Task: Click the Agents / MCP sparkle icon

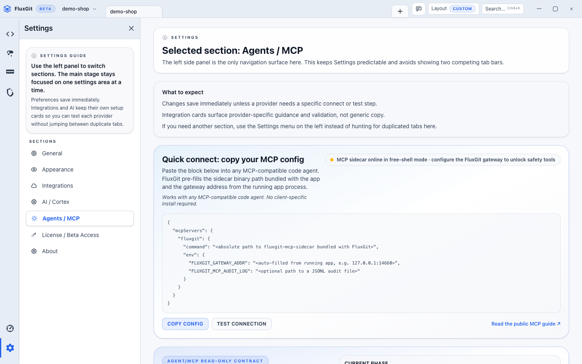Action: (34, 218)
